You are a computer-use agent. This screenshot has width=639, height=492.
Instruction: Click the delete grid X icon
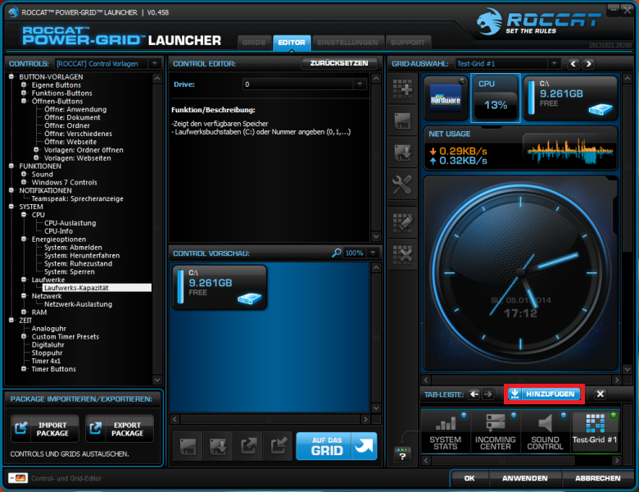(x=402, y=255)
